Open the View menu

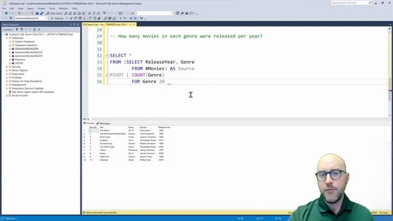[20, 9]
